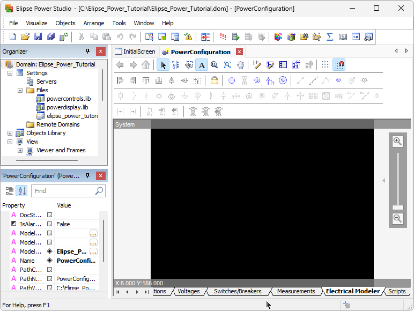
Task: Click the zoom out magnifier button
Action: click(x=397, y=218)
